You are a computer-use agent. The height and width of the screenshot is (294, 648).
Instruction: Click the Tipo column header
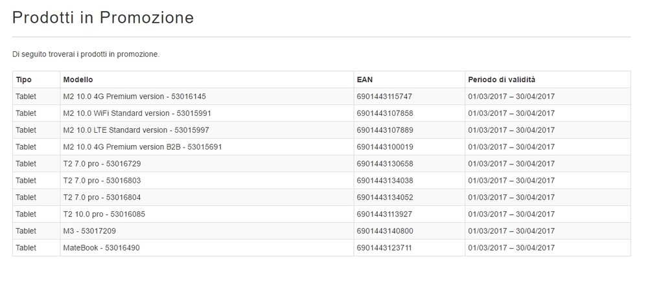pos(36,80)
